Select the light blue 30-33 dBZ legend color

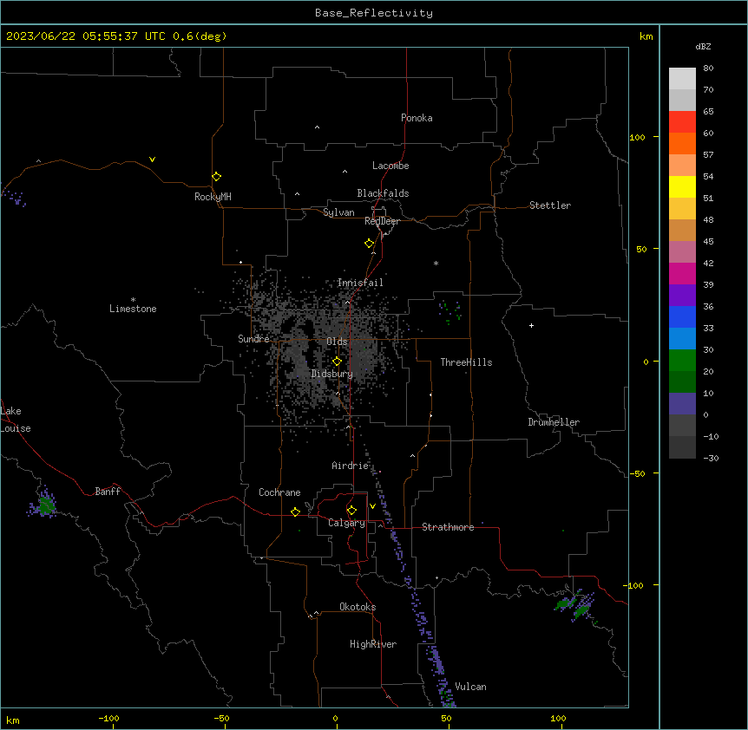(x=682, y=339)
